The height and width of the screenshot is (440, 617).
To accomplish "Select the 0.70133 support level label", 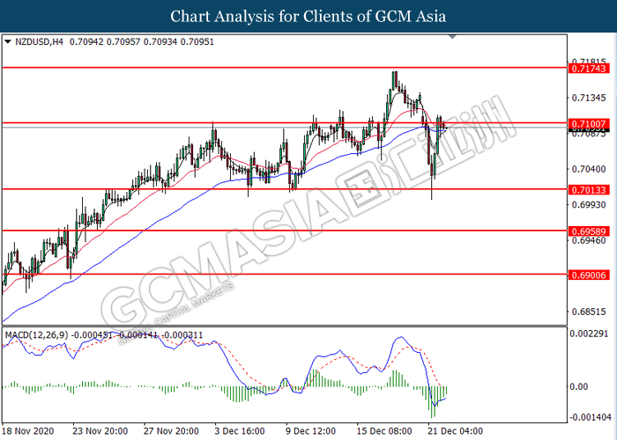I will (589, 190).
